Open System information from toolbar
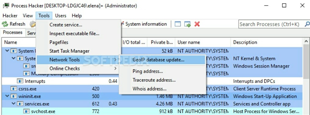Image resolution: width=310 pixels, height=115 pixels. point(144,24)
